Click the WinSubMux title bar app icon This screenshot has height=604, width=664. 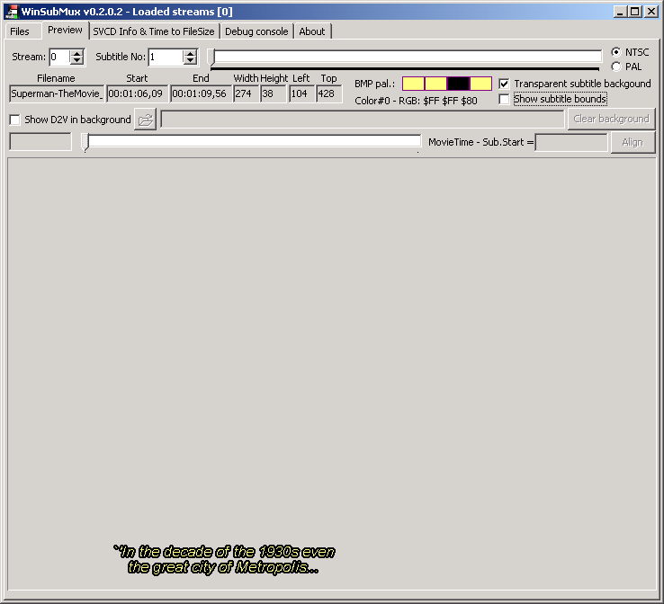[11, 11]
